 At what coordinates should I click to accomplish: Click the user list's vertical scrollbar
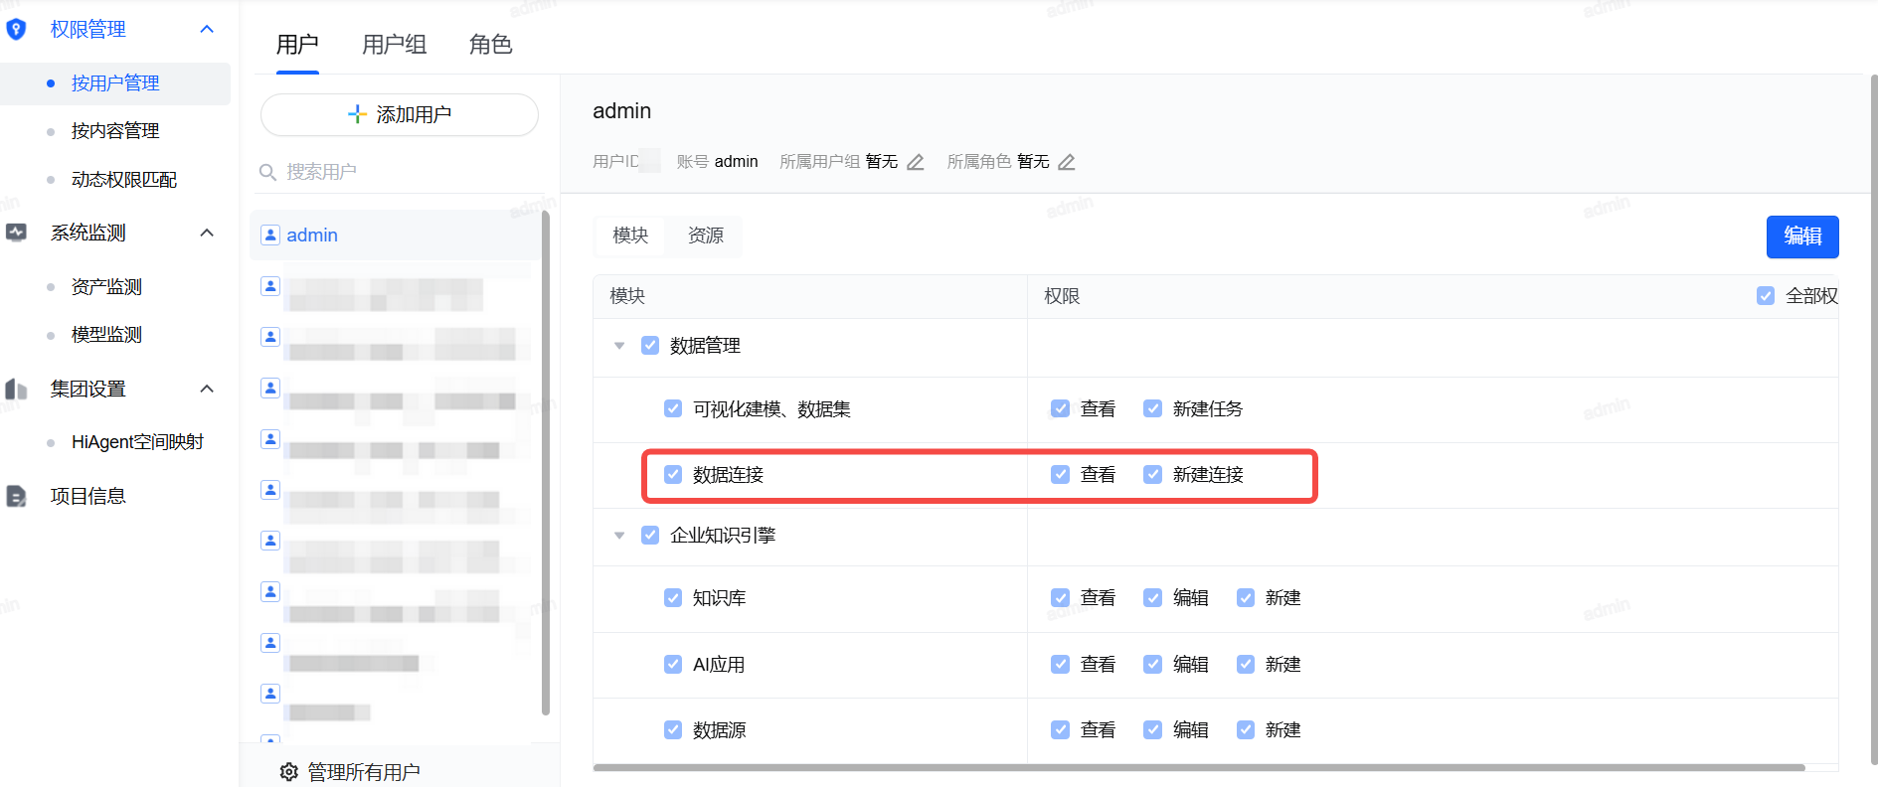click(545, 462)
